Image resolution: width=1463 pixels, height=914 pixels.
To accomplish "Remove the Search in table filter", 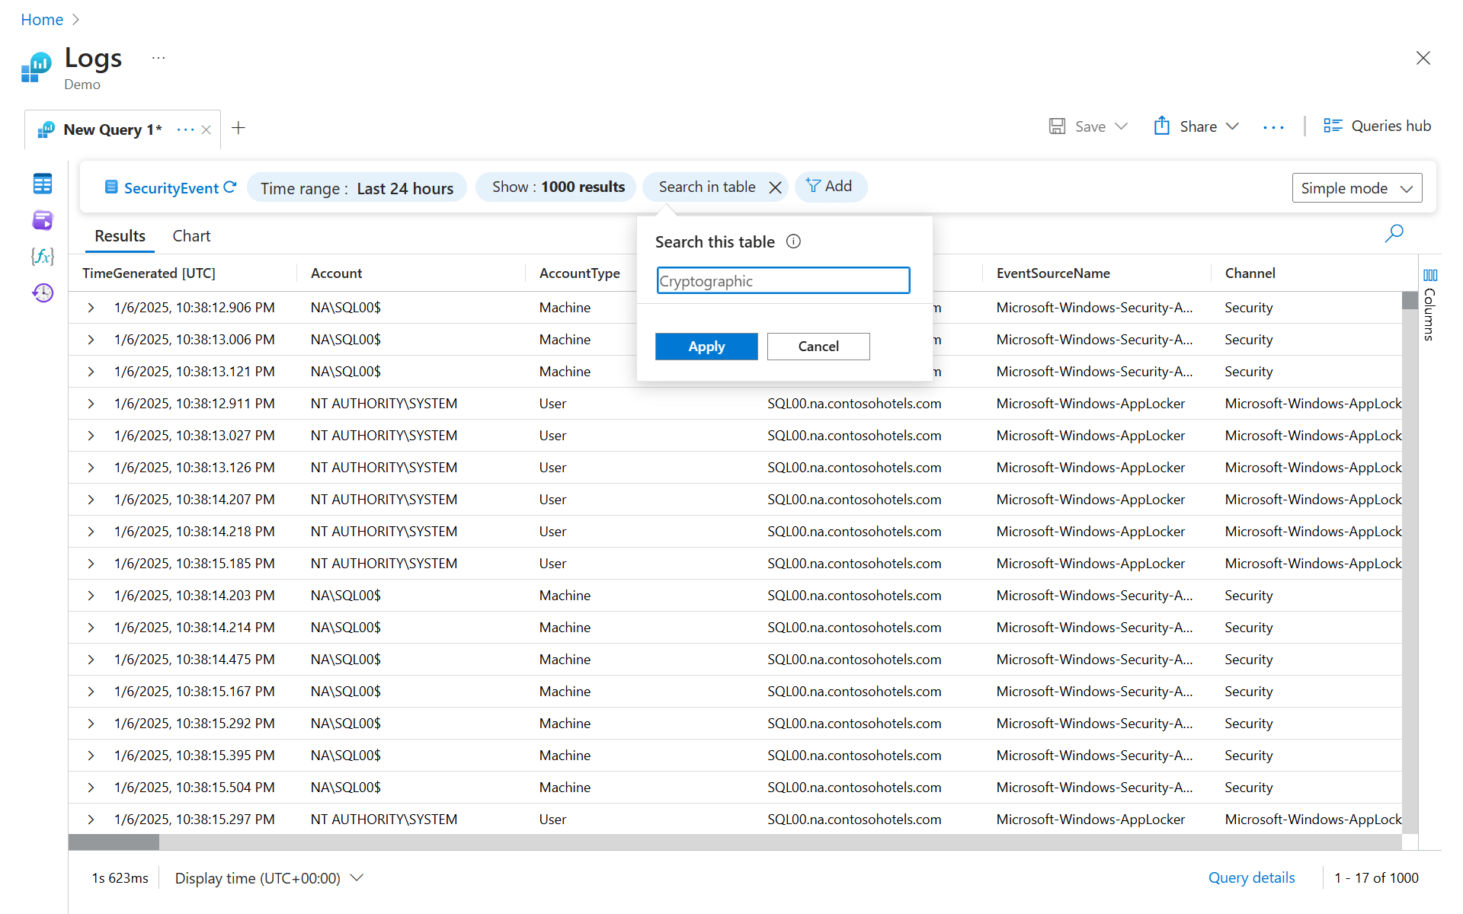I will coord(775,187).
